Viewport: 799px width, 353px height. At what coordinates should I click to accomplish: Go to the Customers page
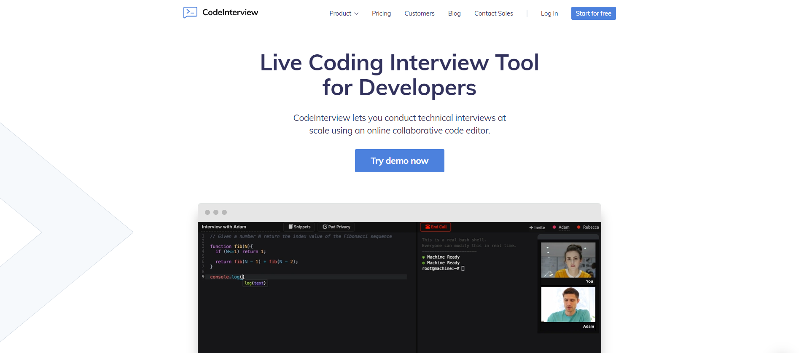click(x=419, y=13)
